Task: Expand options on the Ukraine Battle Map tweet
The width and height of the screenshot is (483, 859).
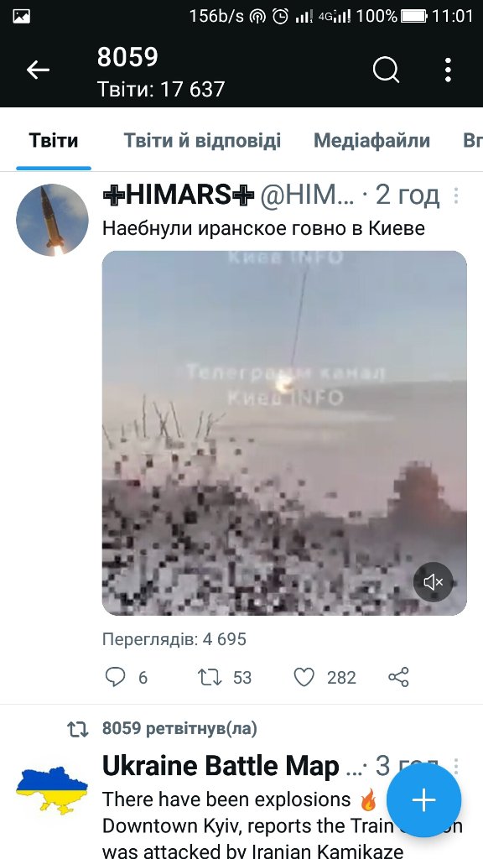Action: 455,767
